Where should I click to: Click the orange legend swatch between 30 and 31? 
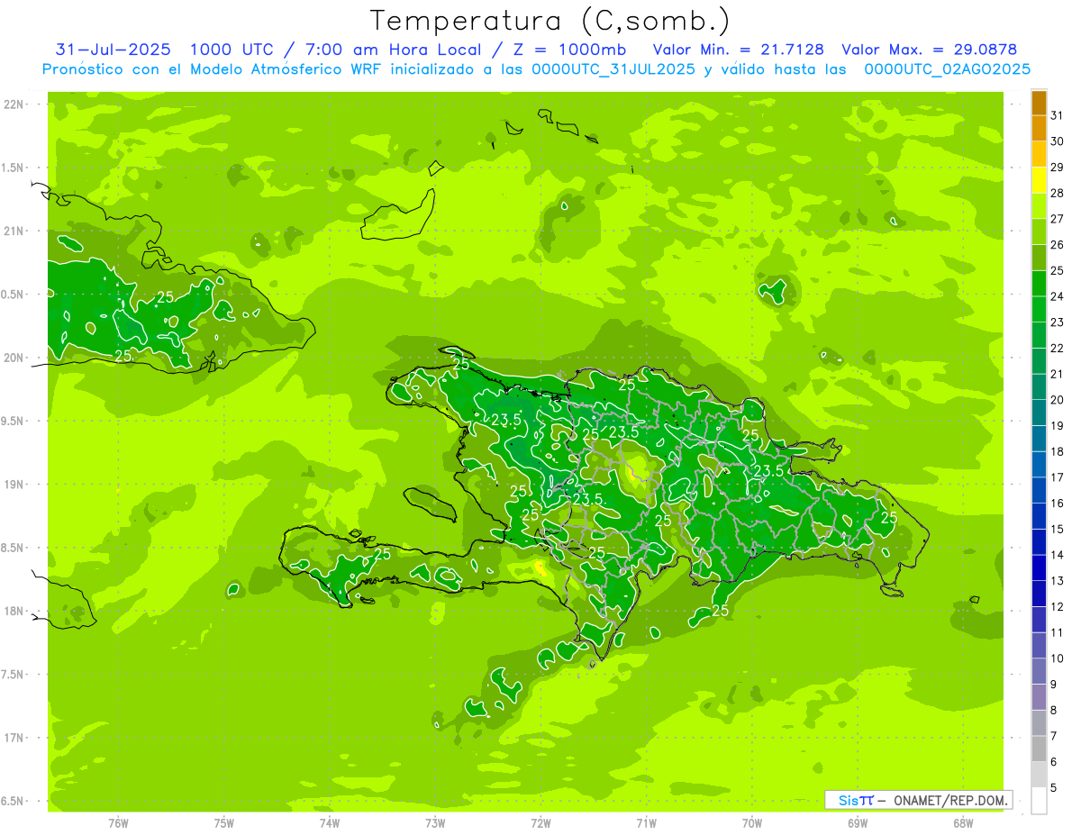(1039, 129)
